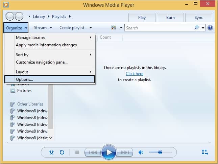
Task: Minimize the Windows Media Player window
Action: [x=187, y=4]
